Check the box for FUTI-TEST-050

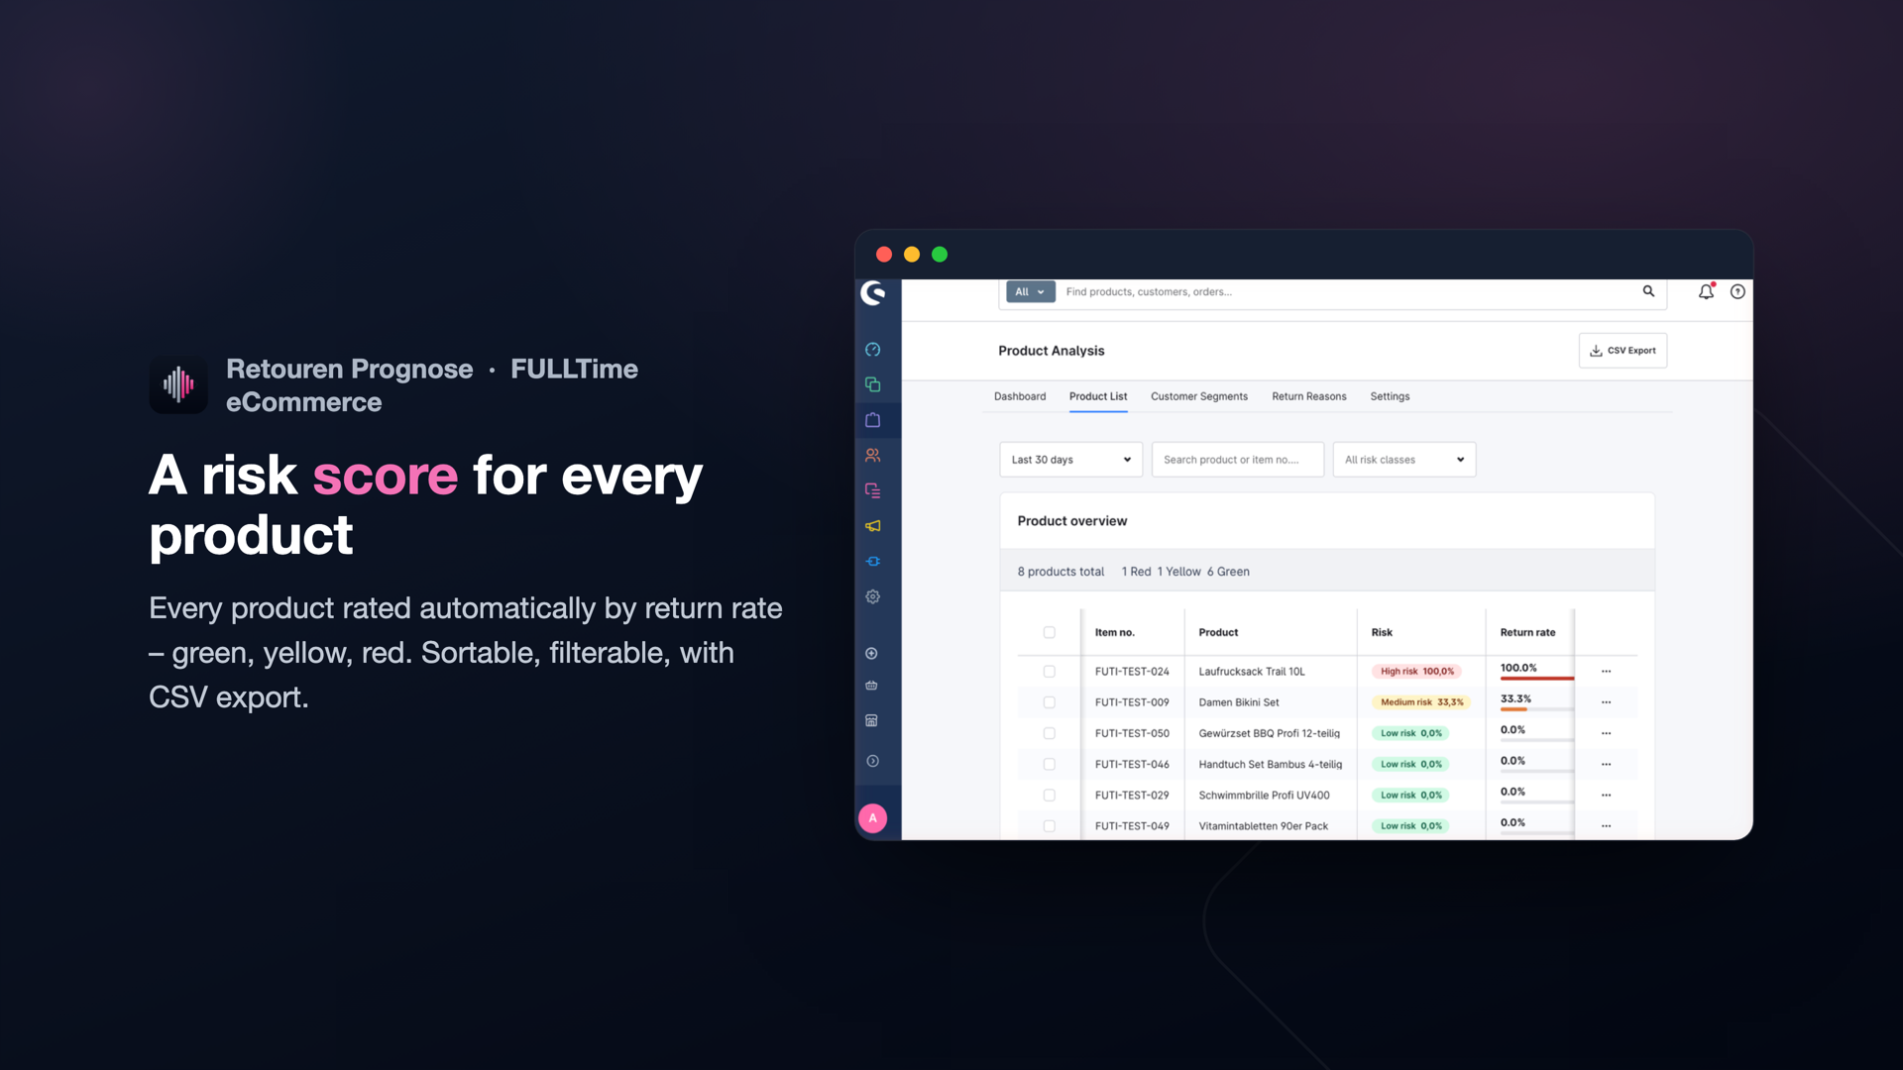tap(1049, 734)
